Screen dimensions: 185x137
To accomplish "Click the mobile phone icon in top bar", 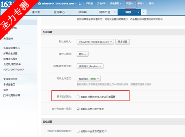I will (80, 3).
